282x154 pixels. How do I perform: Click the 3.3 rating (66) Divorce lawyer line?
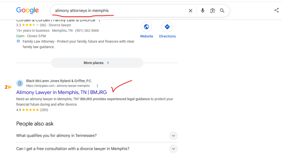tap(44, 25)
